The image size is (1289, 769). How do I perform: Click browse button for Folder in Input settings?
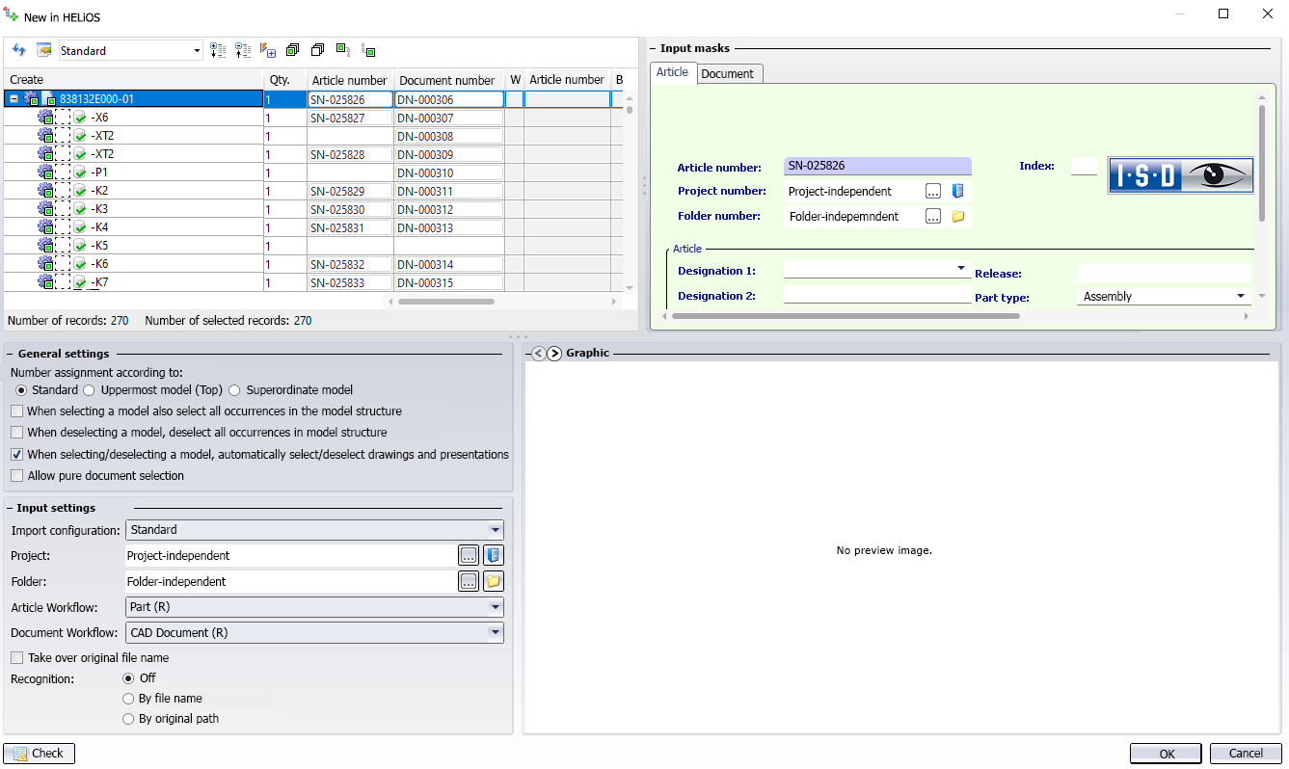coord(469,581)
